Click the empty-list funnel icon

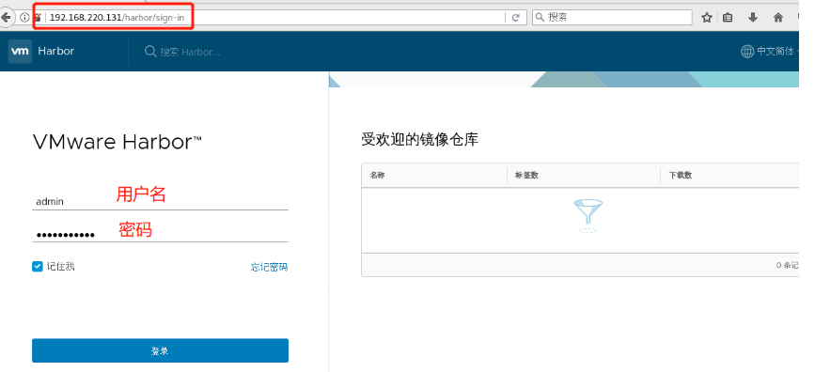pos(588,216)
